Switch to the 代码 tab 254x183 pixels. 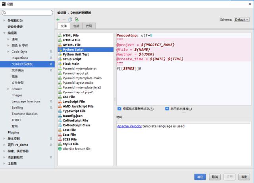click(x=89, y=26)
